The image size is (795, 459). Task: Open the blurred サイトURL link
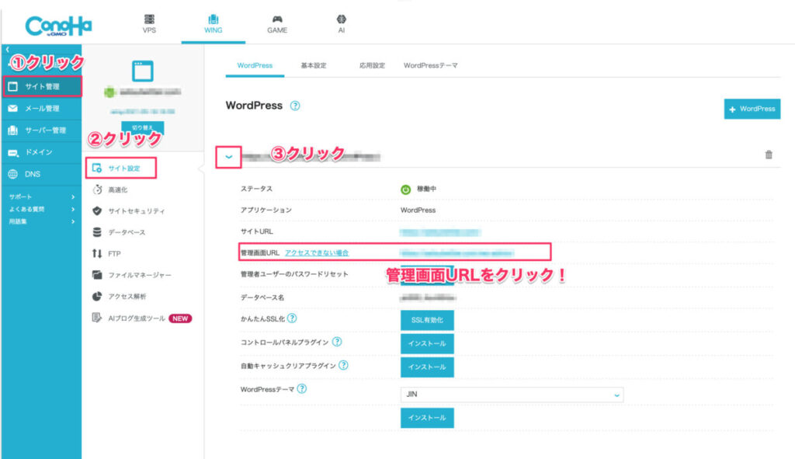click(439, 232)
